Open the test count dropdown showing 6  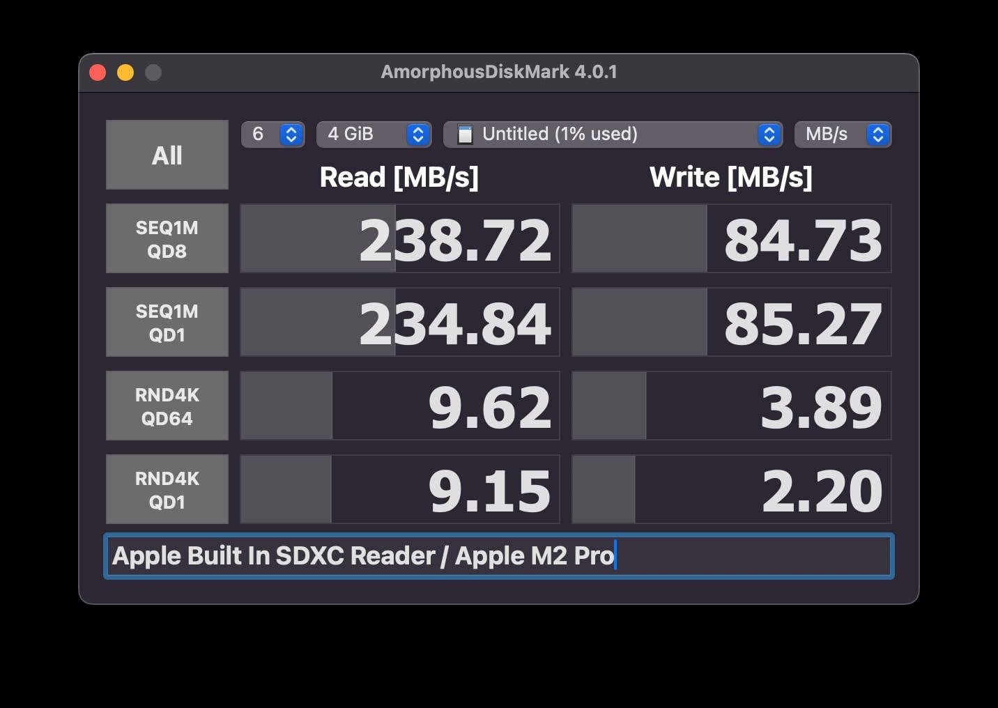[273, 134]
